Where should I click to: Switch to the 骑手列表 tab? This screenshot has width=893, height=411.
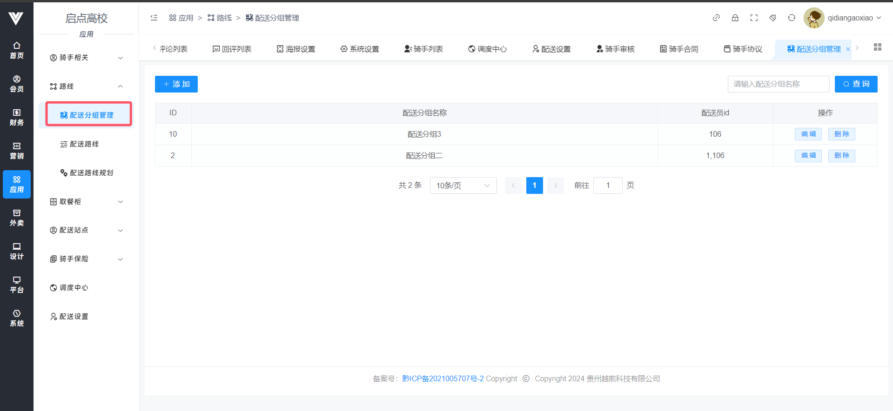click(x=424, y=49)
